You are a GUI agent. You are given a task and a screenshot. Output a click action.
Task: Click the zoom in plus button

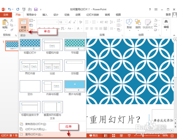[159, 136]
